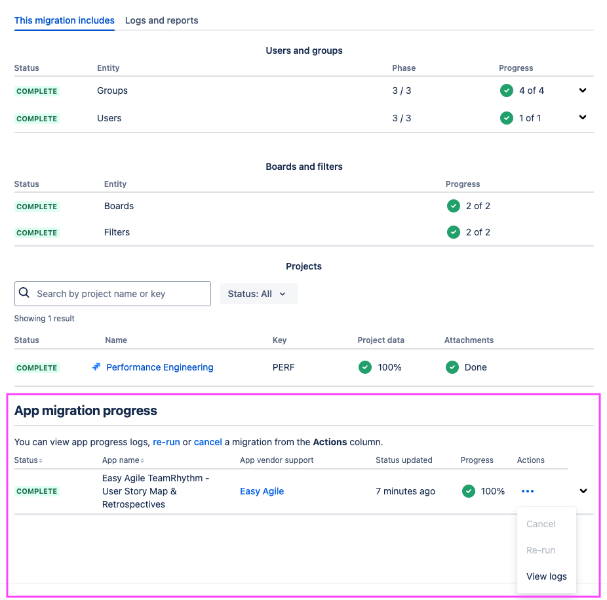
Task: Click the Groups progress green checkmark
Action: point(506,90)
